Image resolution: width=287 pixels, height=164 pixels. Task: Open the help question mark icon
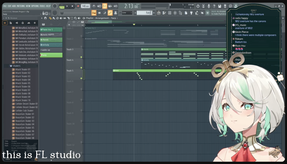tap(214, 6)
